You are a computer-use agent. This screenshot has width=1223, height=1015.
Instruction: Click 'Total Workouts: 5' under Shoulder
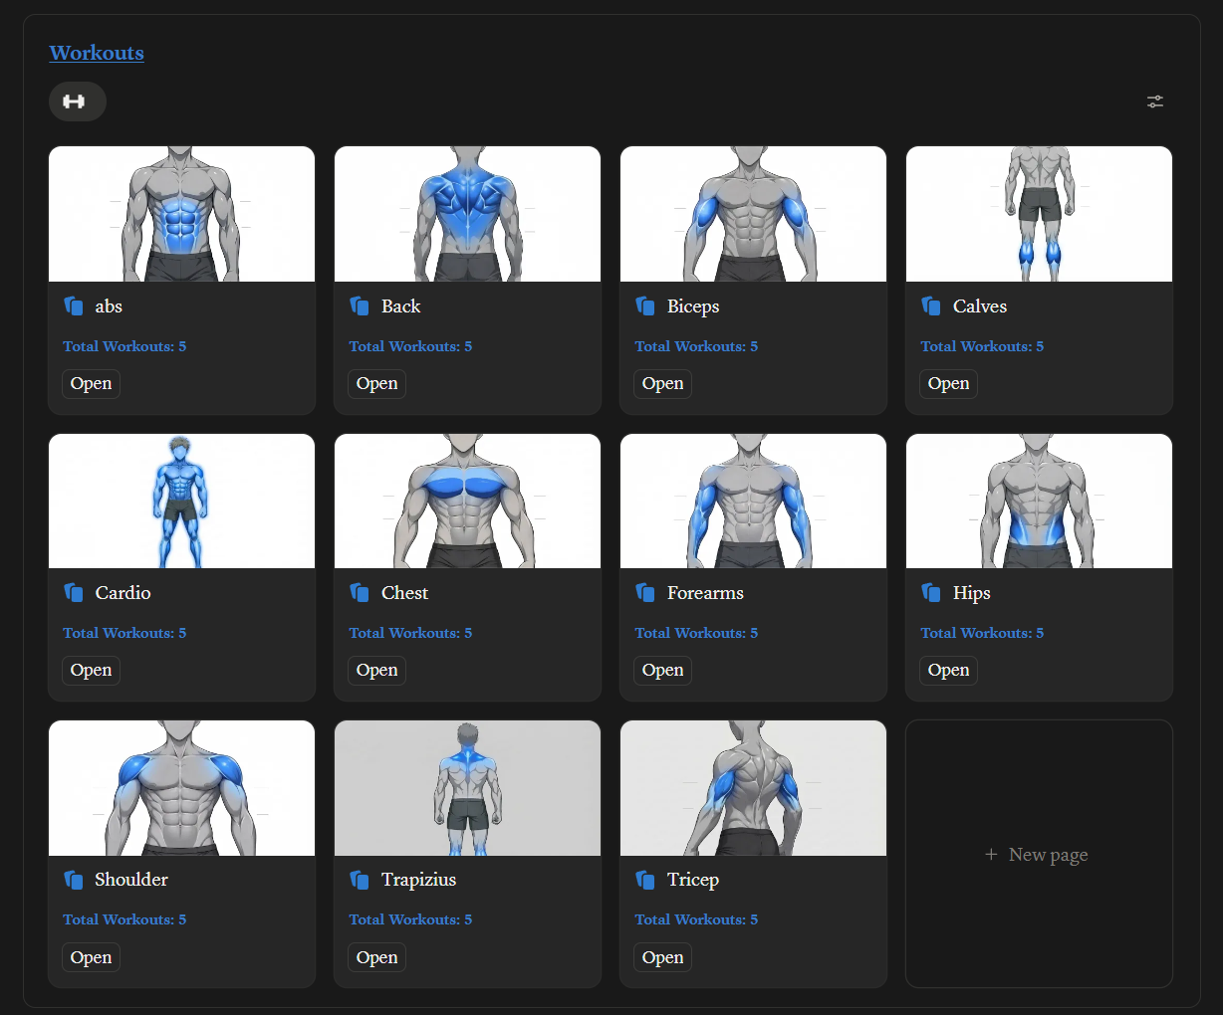coord(124,919)
